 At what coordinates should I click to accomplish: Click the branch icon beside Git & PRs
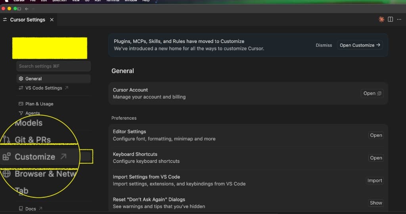[x=6, y=140]
